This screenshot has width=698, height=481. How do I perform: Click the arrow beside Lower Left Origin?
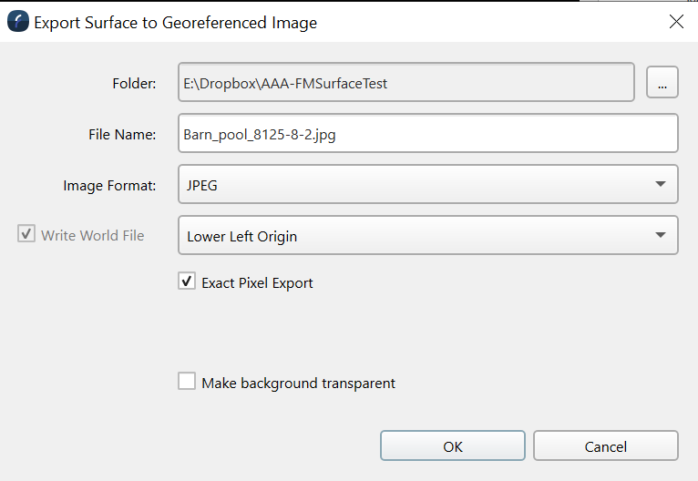tap(661, 236)
